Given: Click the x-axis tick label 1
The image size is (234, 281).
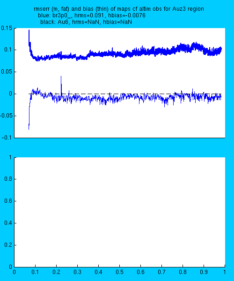Looking at the screenshot, I should pos(225,272).
